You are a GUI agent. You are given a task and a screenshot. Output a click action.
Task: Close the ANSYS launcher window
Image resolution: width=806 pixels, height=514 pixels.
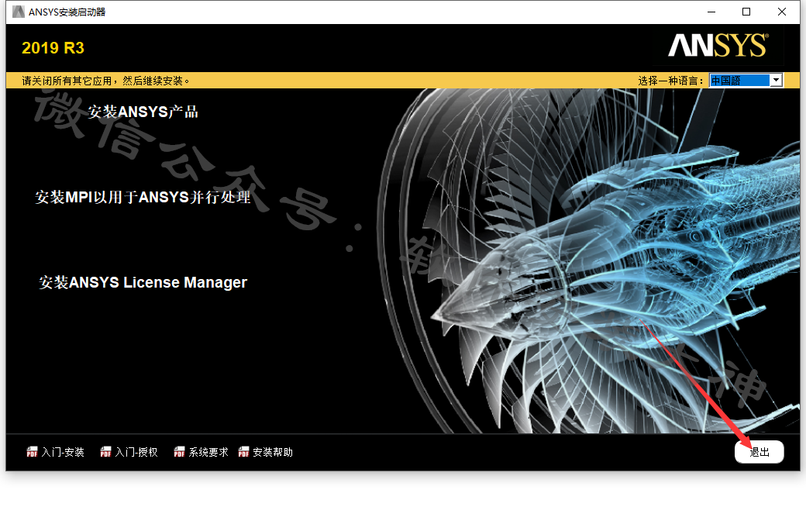782,12
